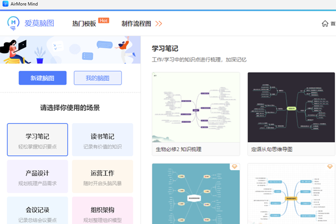This screenshot has width=336, height=224.
Task: Click VIP diamond icon on white template
Action: tap(330, 167)
